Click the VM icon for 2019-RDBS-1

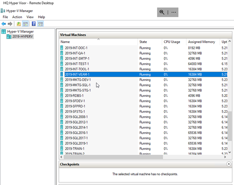[61, 95]
